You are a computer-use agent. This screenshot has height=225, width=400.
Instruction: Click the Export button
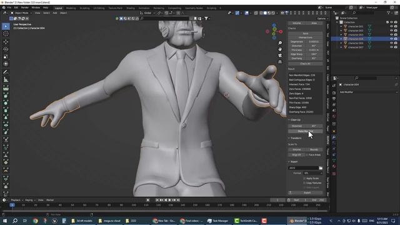(x=306, y=192)
